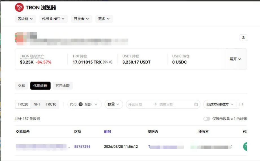This screenshot has height=161, width=260.
Task: Select the TRC20 filter tab
Action: tap(23, 104)
